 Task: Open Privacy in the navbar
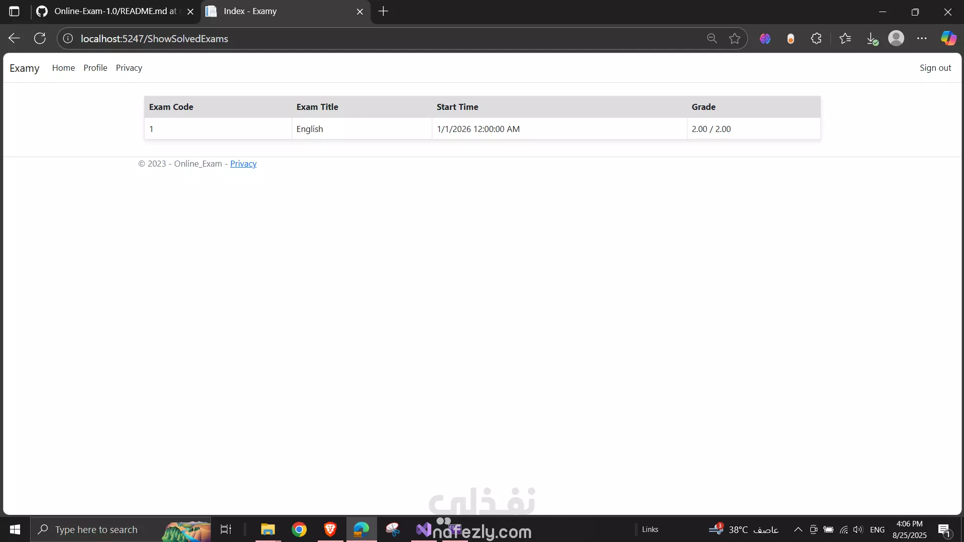click(x=129, y=68)
